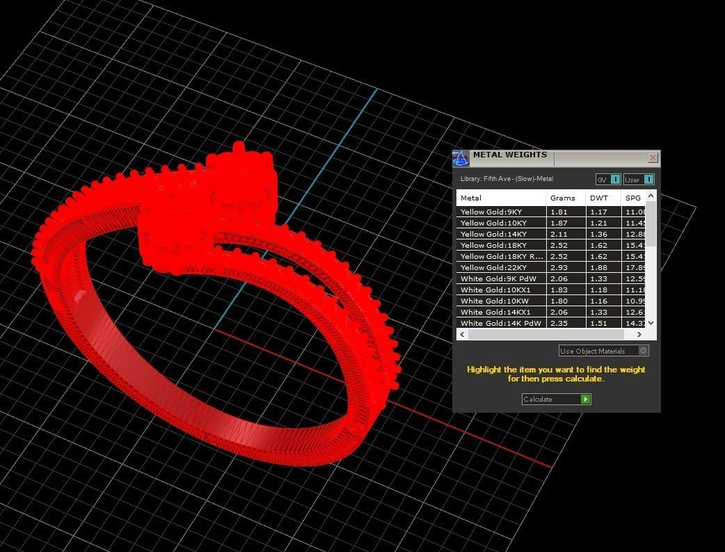Toggle the User library switch
725x552 pixels.
coord(639,180)
